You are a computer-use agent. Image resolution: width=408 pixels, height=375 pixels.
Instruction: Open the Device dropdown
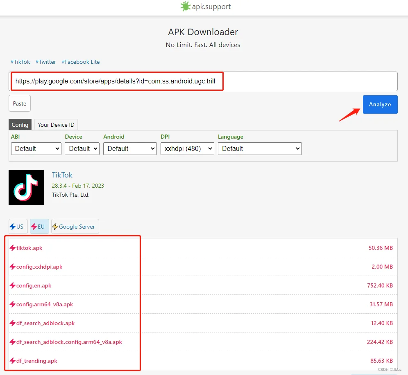[82, 148]
